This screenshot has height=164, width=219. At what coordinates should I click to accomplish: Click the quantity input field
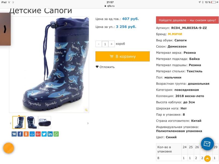point(105,44)
